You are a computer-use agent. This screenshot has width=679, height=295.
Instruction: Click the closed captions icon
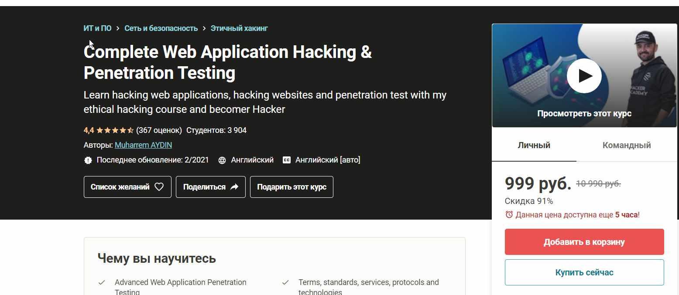[287, 160]
